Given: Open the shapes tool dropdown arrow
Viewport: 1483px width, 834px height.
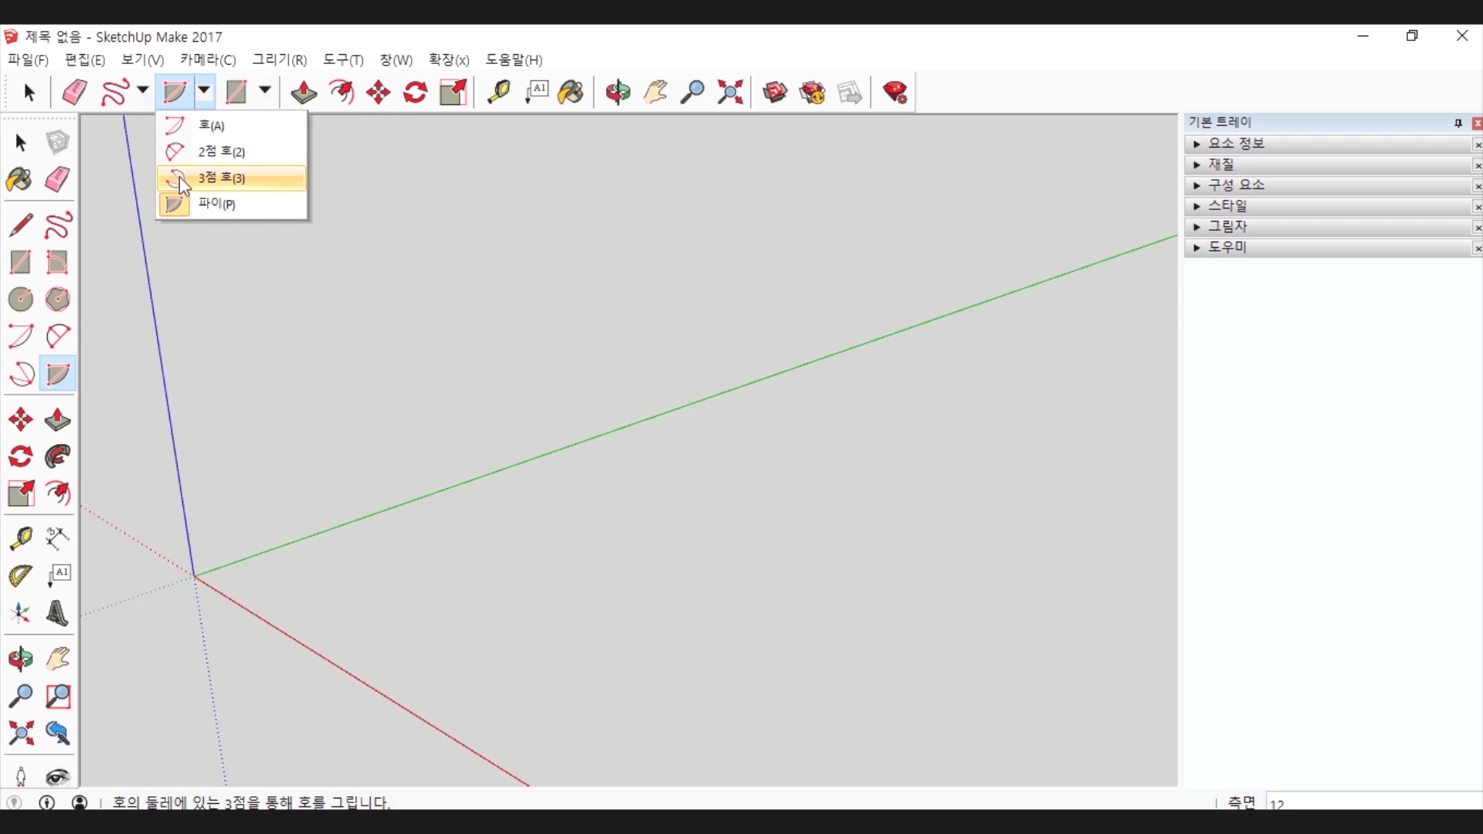Looking at the screenshot, I should (x=265, y=91).
